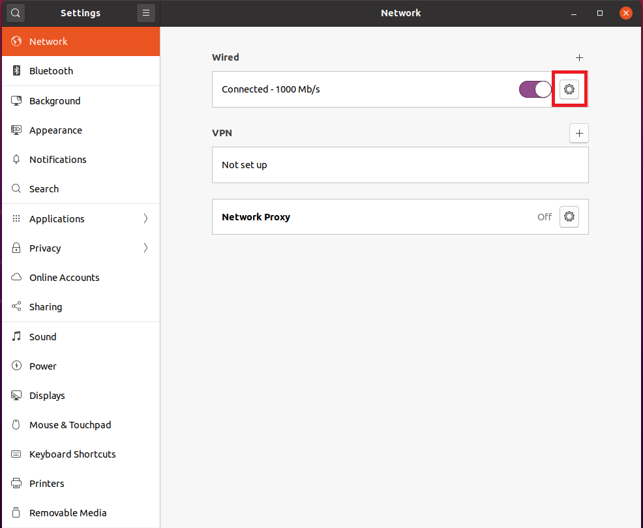Image resolution: width=643 pixels, height=528 pixels.
Task: Open the Background settings panel
Action: [55, 101]
